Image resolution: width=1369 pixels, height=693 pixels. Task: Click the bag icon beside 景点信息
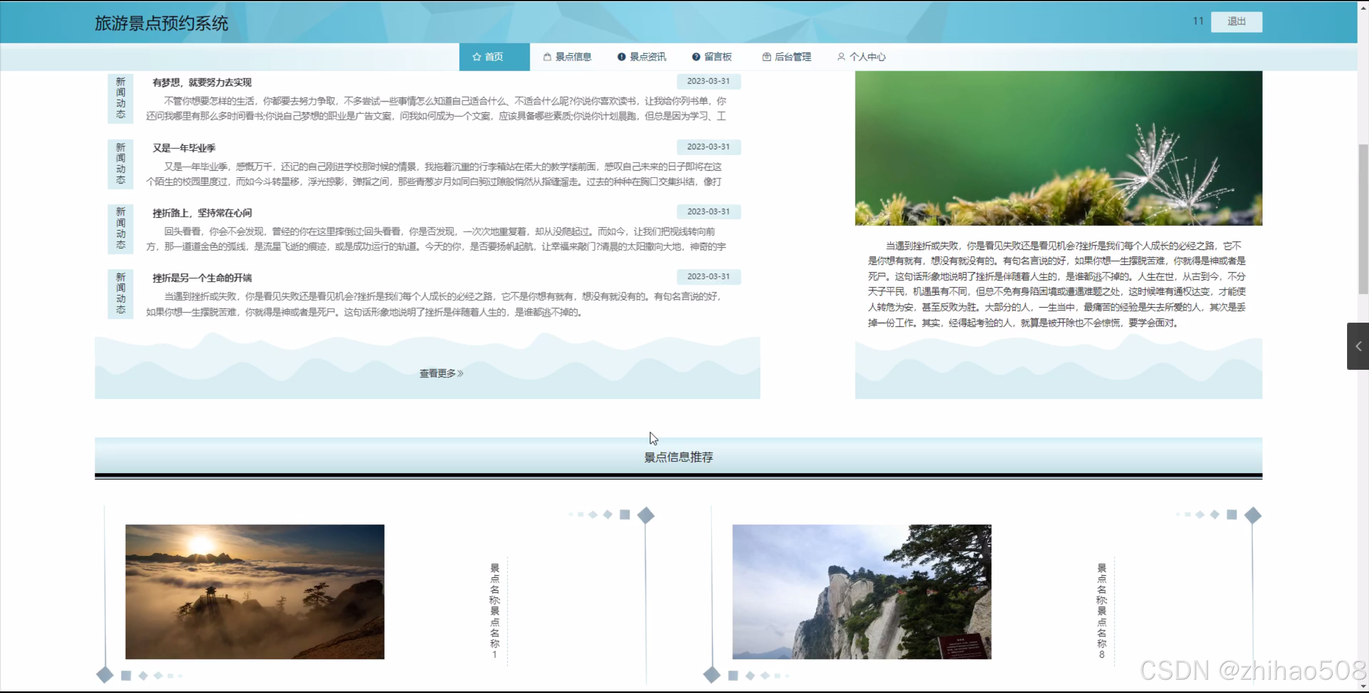tap(547, 57)
